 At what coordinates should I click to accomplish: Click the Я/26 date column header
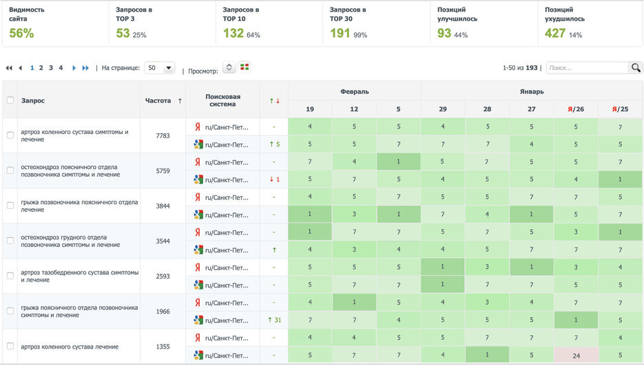pos(576,109)
